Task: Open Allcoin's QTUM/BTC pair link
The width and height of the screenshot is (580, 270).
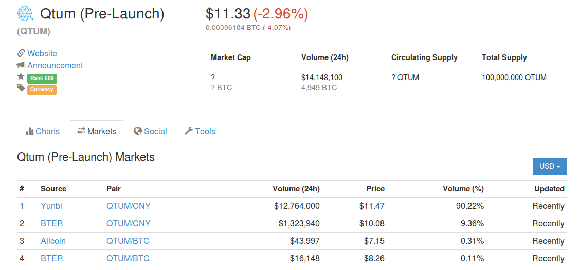Action: 128,241
